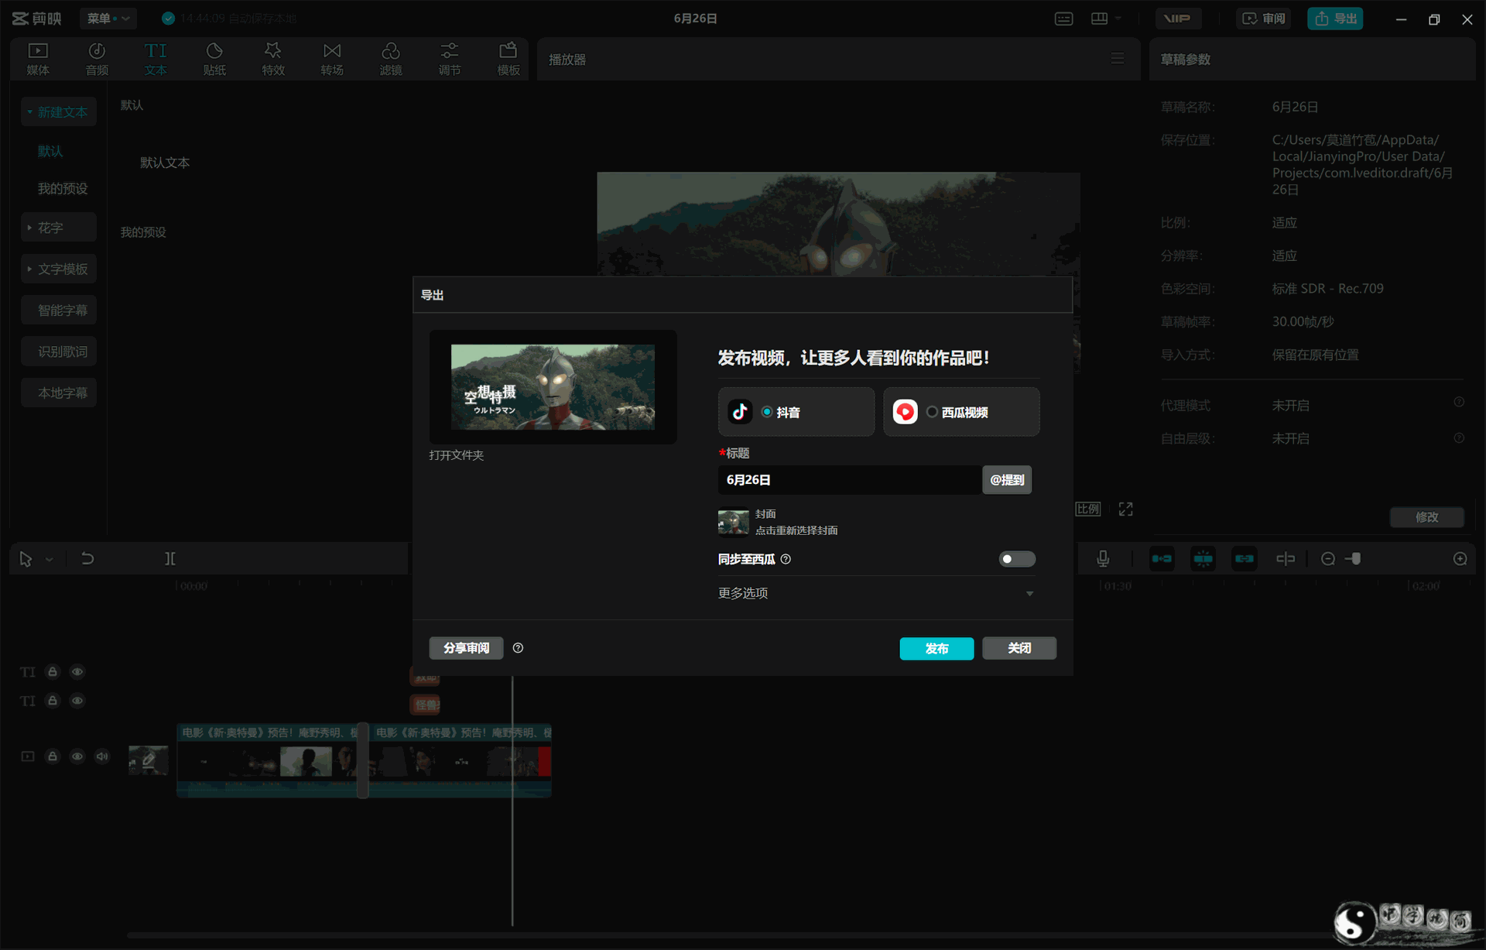Switch to the 特效 effects tab
The height and width of the screenshot is (950, 1486).
273,59
